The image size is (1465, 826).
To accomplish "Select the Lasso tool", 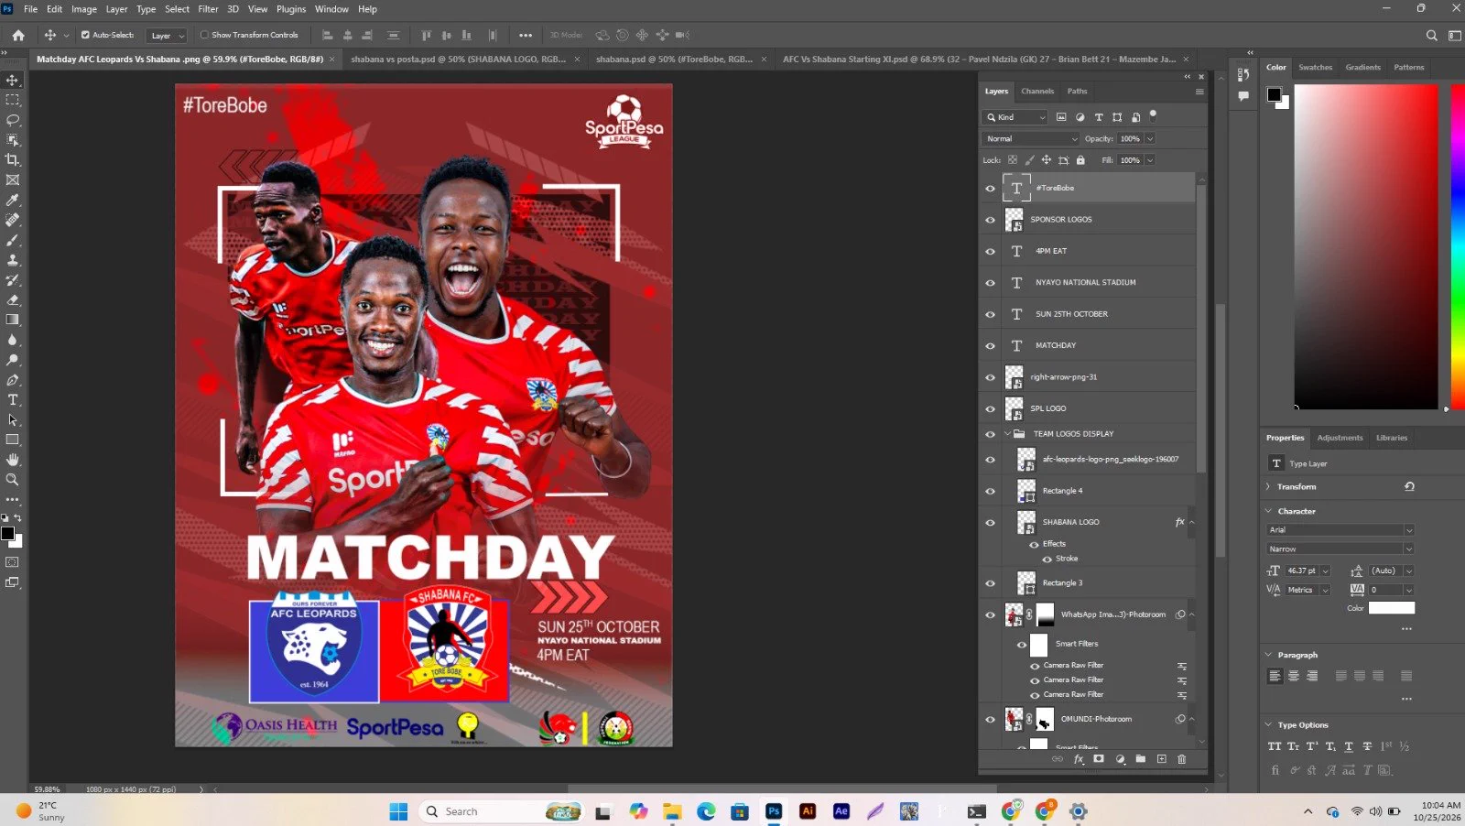I will click(13, 120).
